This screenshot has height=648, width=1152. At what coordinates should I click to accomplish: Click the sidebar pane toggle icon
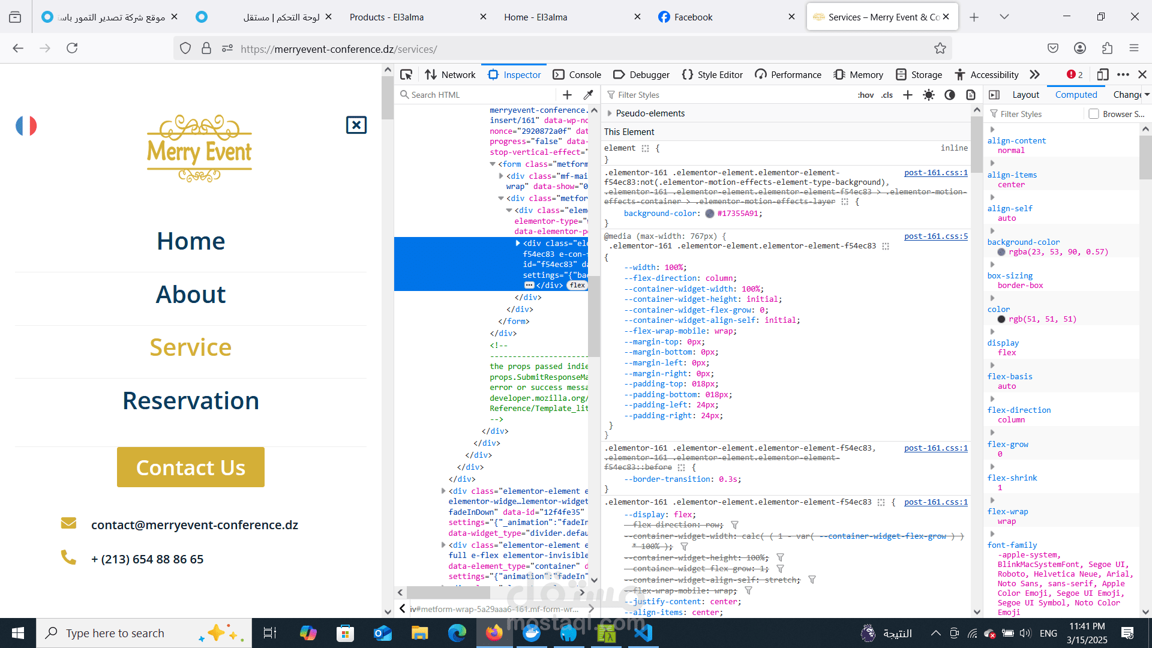[x=994, y=95]
